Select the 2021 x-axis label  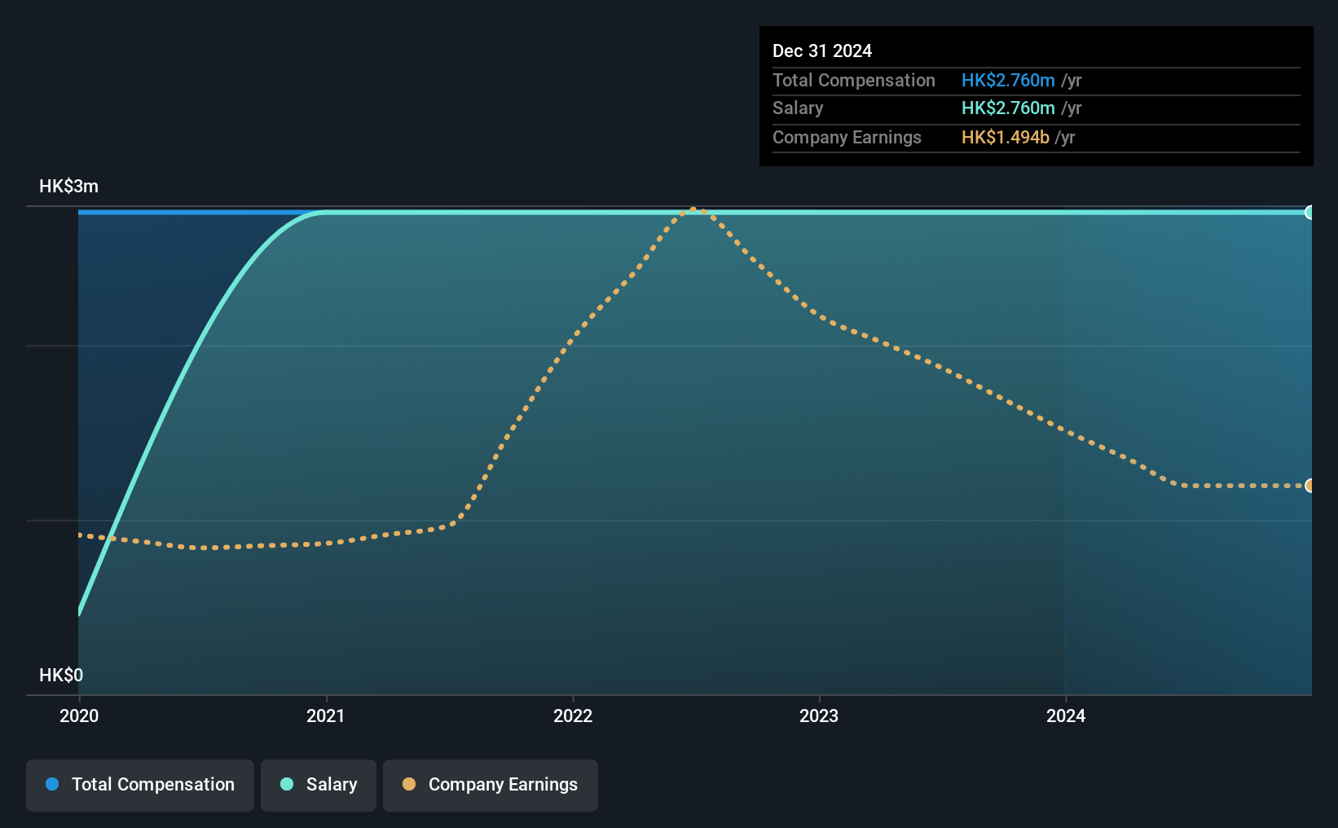(x=326, y=716)
